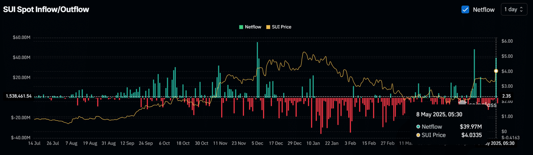Select the yellow price marker dot at $4.00

pos(496,71)
